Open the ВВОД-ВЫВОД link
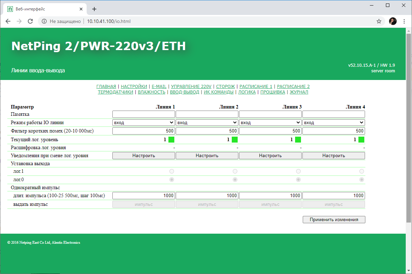Image resolution: width=412 pixels, height=274 pixels. coord(184,92)
